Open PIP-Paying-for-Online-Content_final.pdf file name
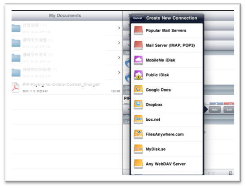This screenshot has width=246, height=188. [61, 85]
